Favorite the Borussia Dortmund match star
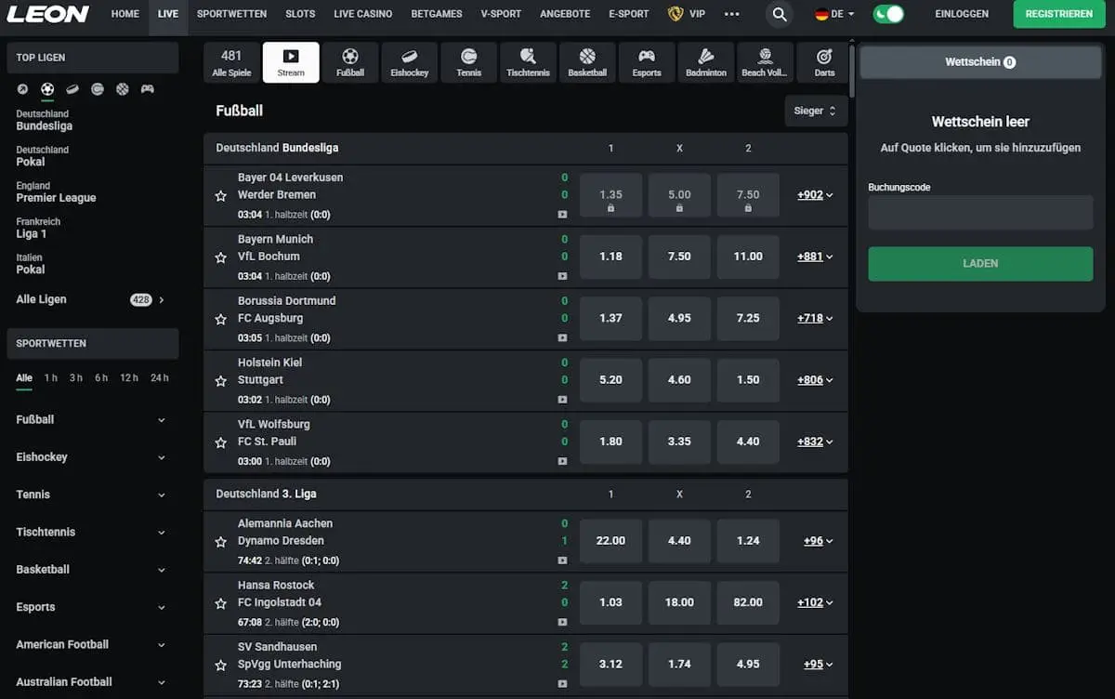The height and width of the screenshot is (699, 1115). point(220,319)
